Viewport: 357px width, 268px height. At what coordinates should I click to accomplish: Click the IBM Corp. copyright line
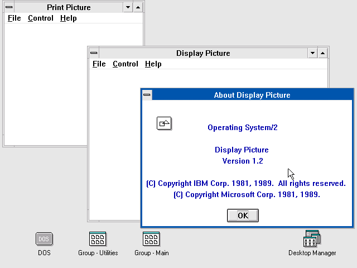click(x=246, y=184)
